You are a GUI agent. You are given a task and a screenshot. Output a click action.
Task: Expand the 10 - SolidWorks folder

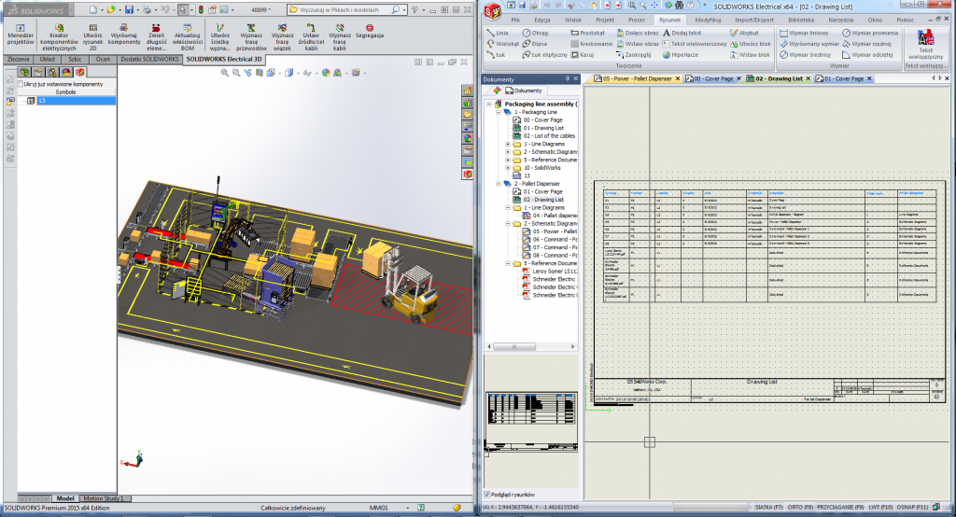tap(508, 167)
